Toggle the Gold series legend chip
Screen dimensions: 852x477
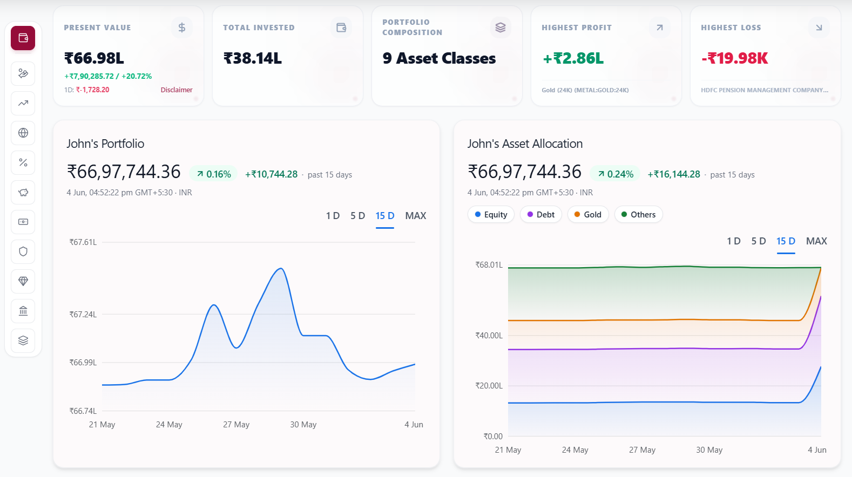(588, 215)
